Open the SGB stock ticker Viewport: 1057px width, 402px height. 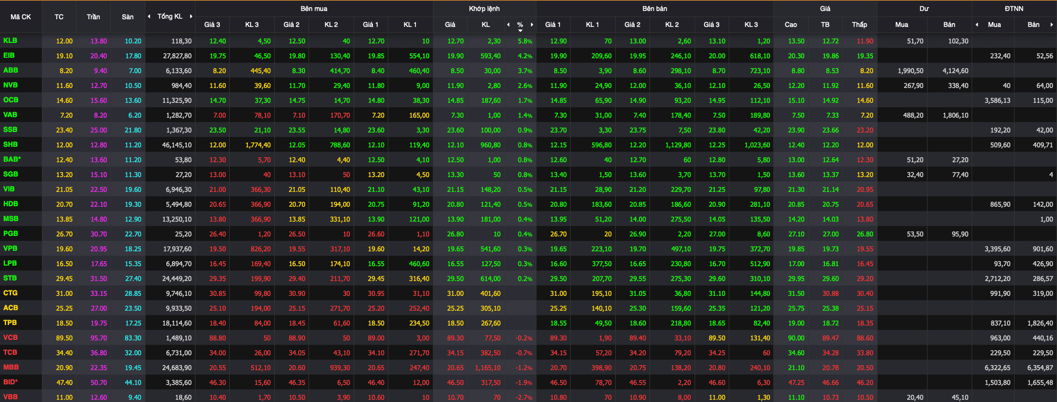pos(10,174)
